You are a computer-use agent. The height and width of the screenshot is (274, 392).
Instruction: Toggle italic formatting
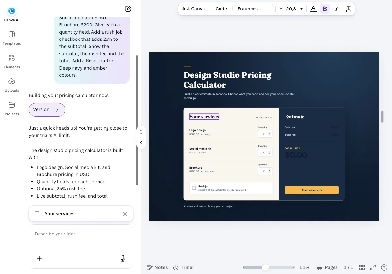[337, 9]
